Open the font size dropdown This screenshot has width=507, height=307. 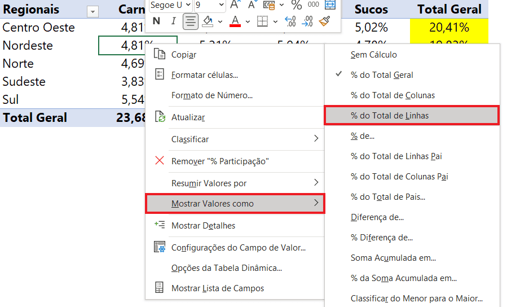221,5
